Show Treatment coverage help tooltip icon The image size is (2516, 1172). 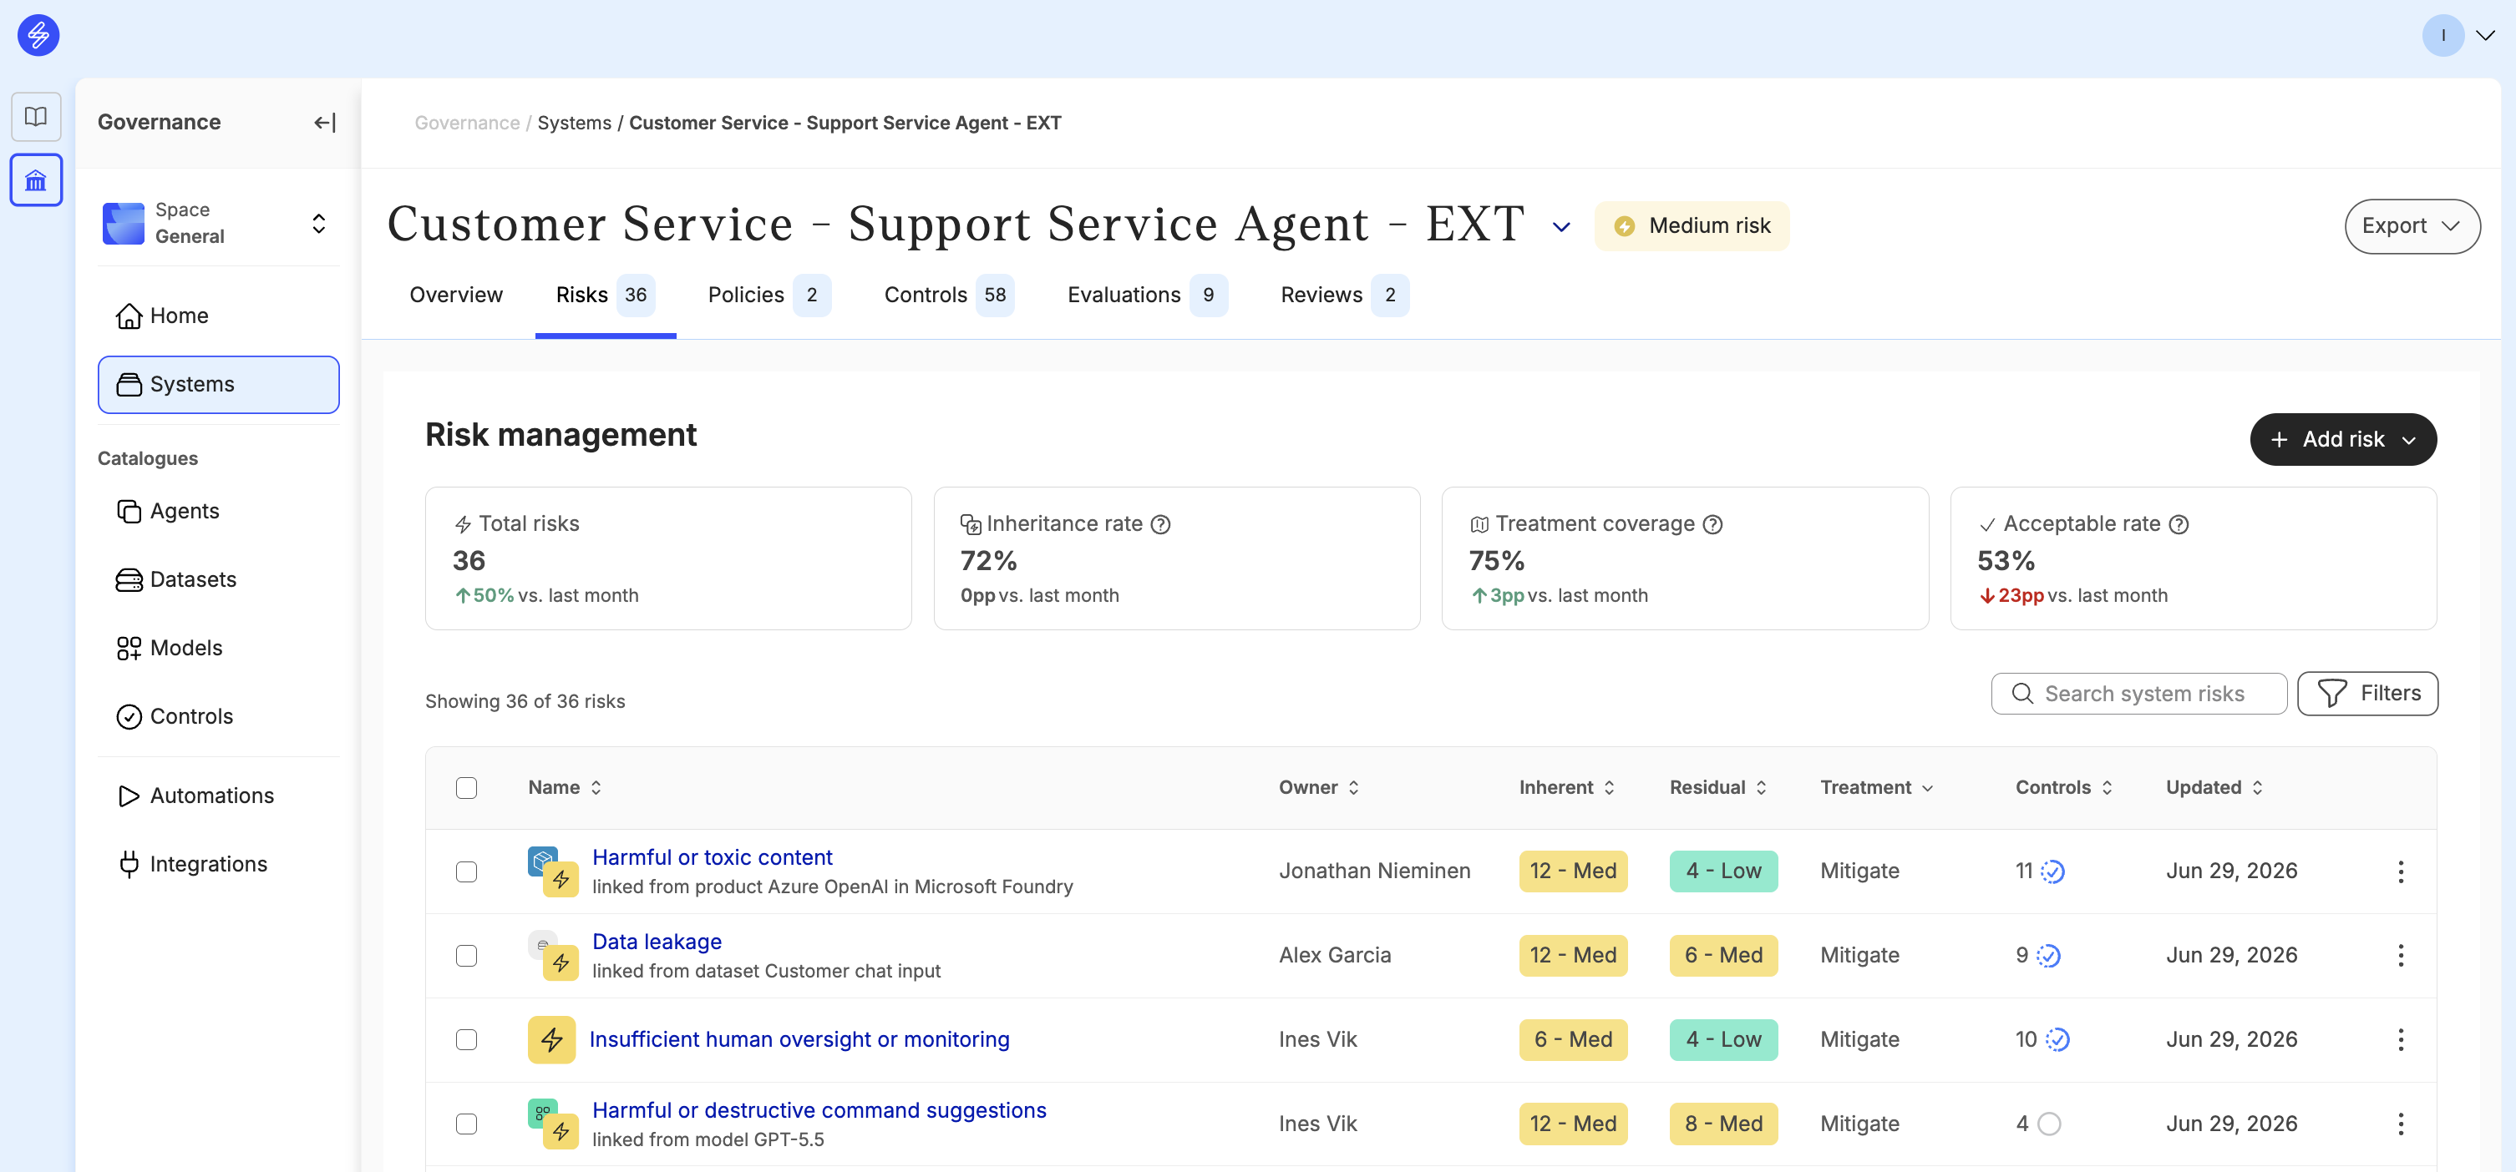point(1712,524)
